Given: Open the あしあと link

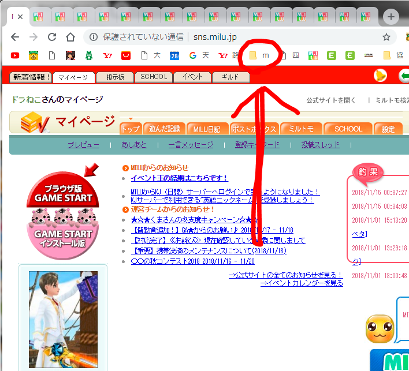Looking at the screenshot, I should pyautogui.click(x=133, y=145).
